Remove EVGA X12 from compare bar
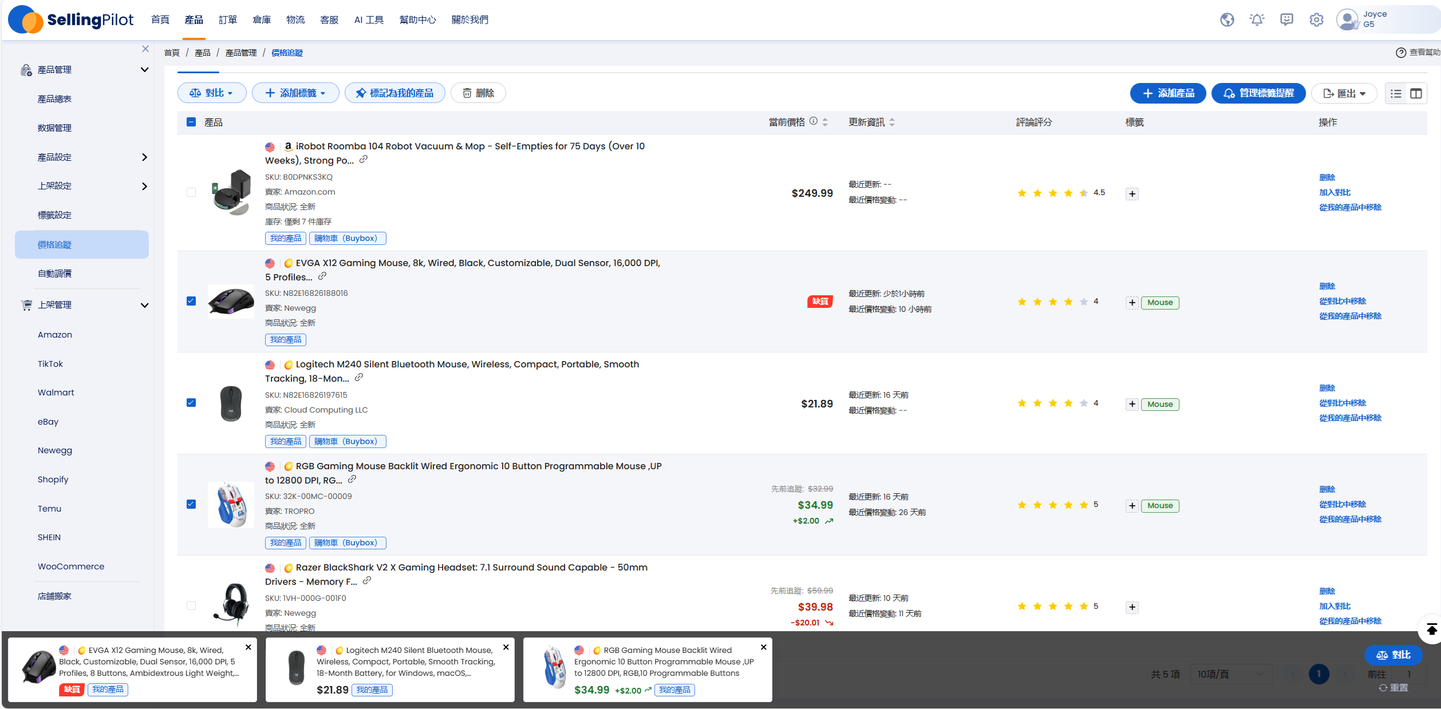Image resolution: width=1441 pixels, height=709 pixels. [248, 647]
